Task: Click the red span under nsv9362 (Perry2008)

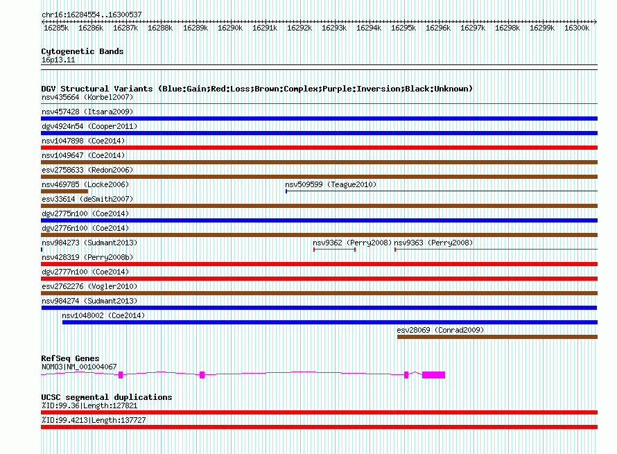Action: (334, 250)
